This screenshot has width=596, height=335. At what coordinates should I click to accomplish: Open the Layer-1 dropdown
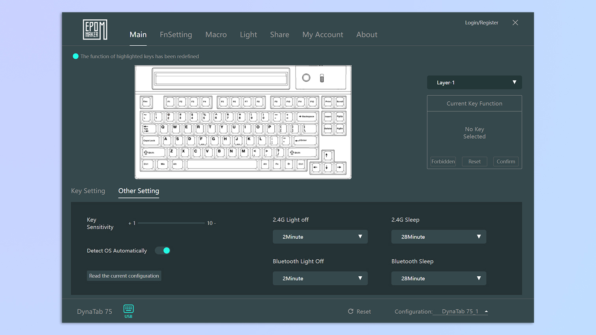[x=474, y=82]
